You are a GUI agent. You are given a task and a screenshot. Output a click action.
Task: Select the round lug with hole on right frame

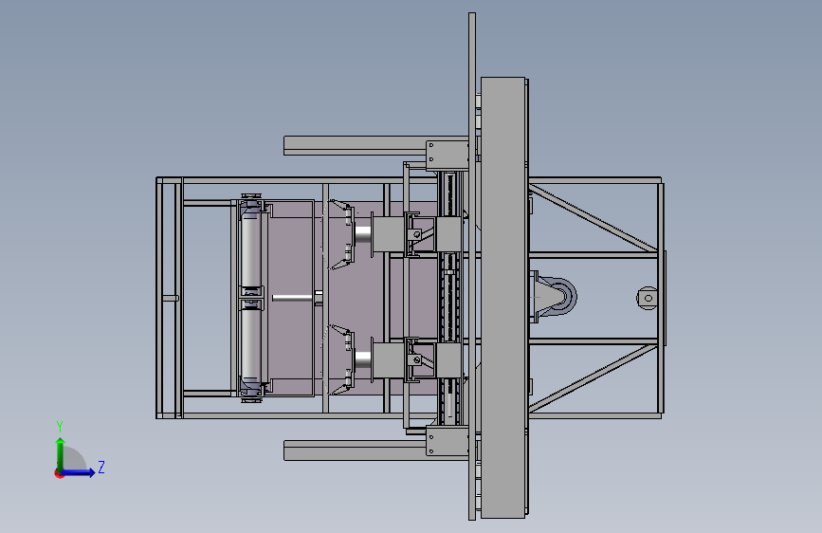click(648, 298)
